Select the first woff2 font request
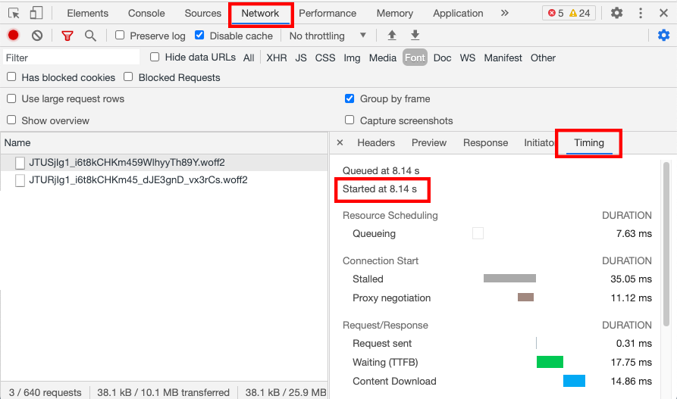 [127, 162]
